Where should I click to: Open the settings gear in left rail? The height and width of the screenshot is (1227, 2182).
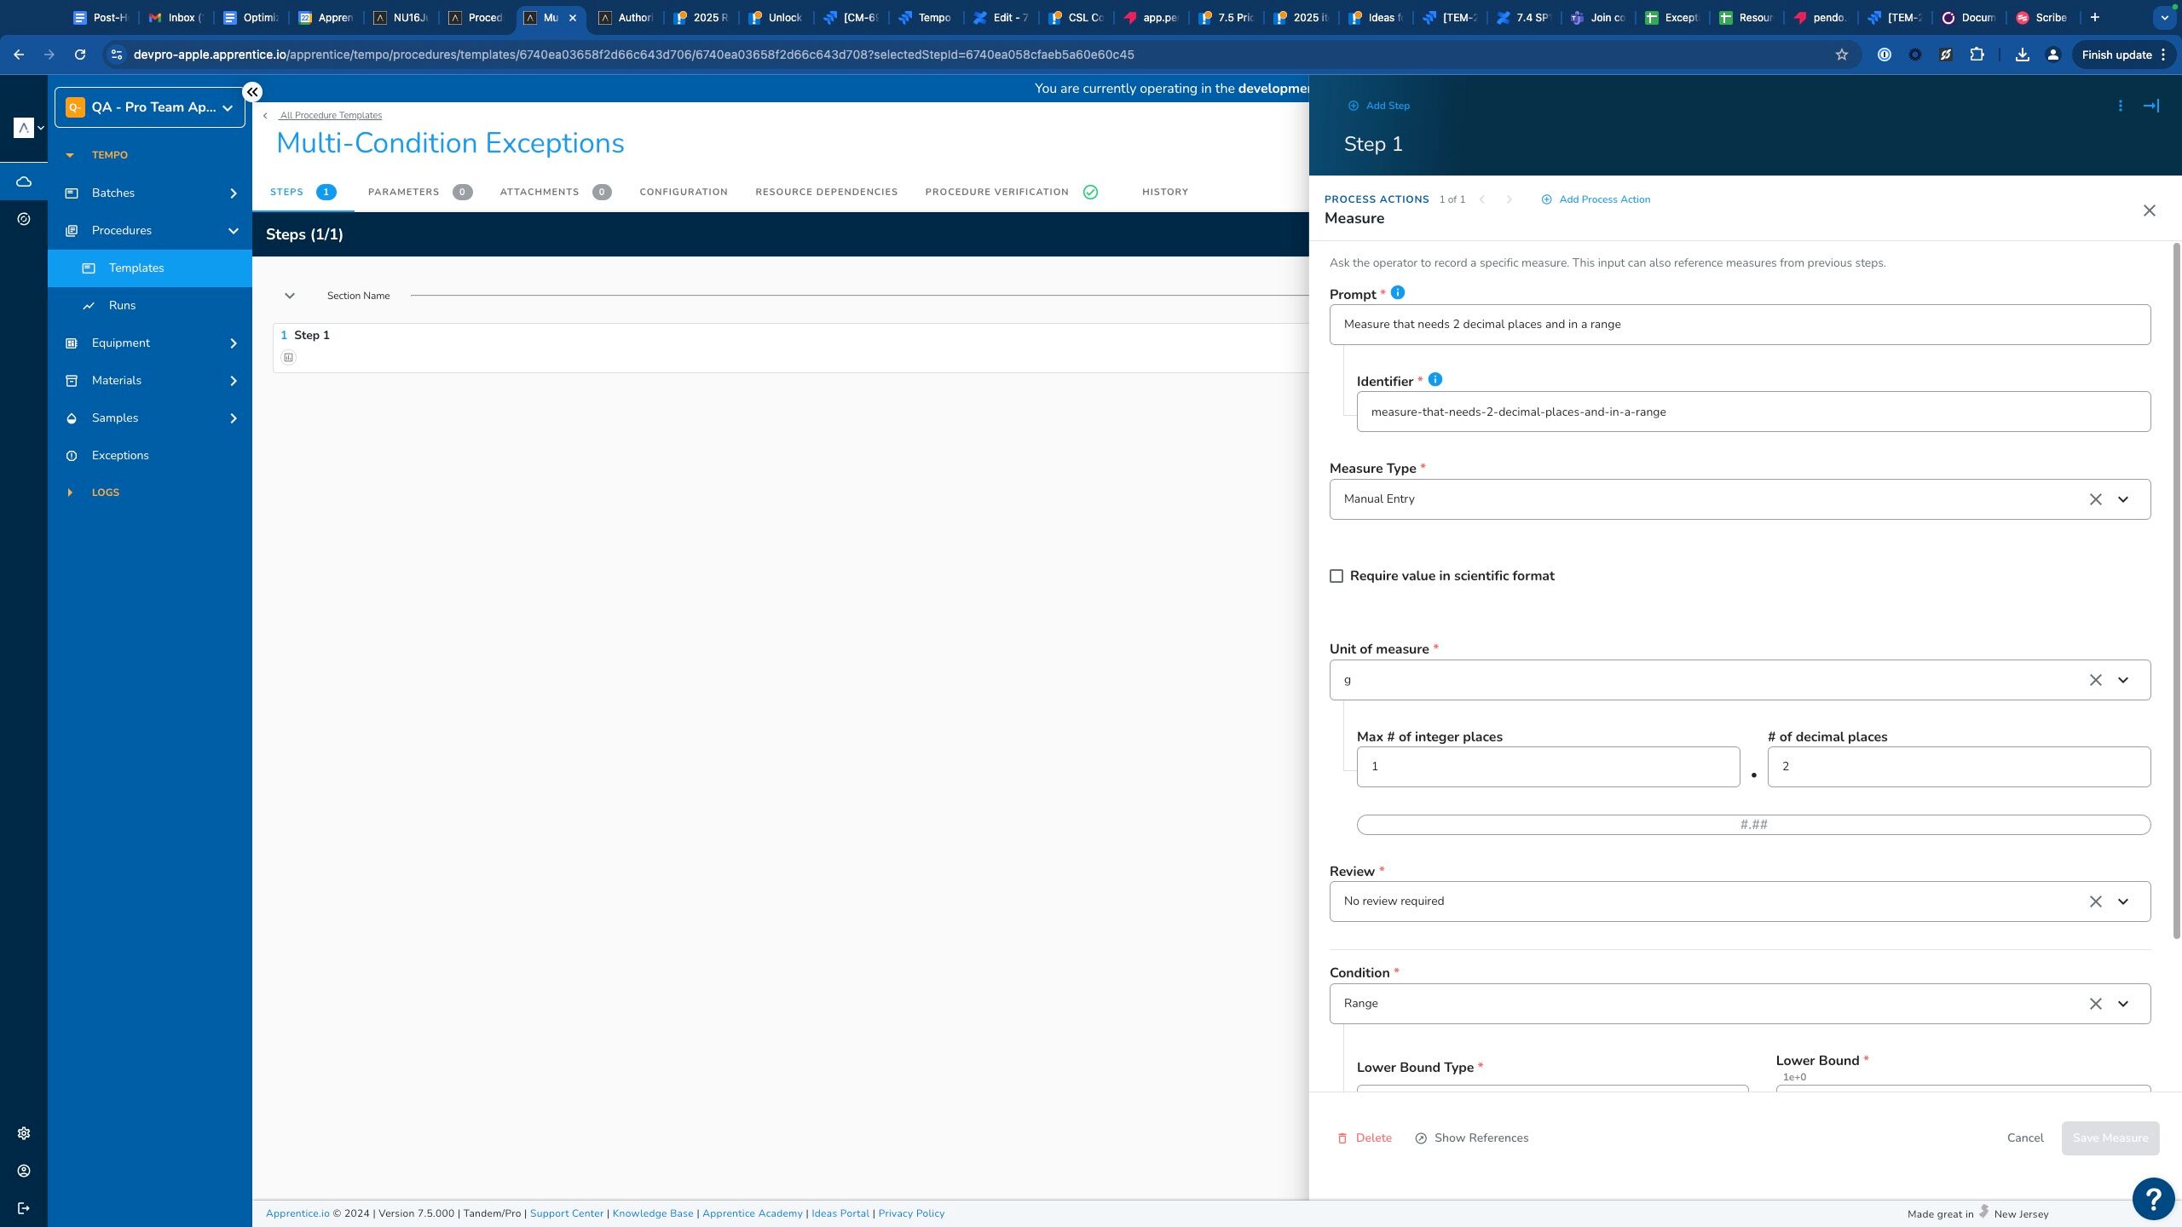pyautogui.click(x=24, y=1133)
